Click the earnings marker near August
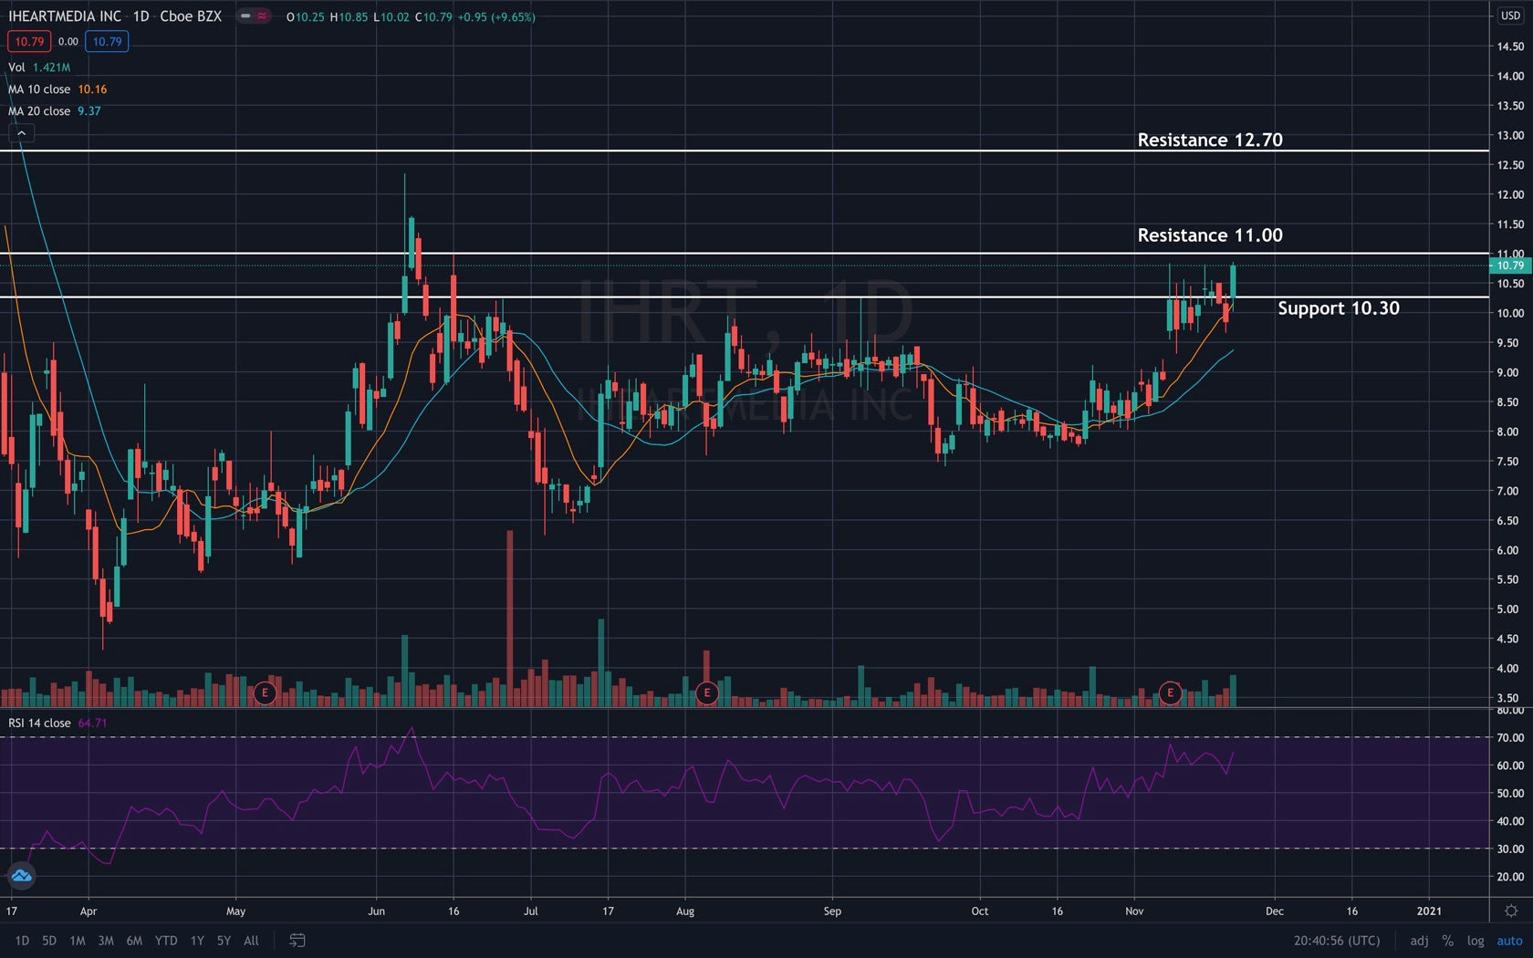Screen dimensions: 1533x958 point(706,692)
